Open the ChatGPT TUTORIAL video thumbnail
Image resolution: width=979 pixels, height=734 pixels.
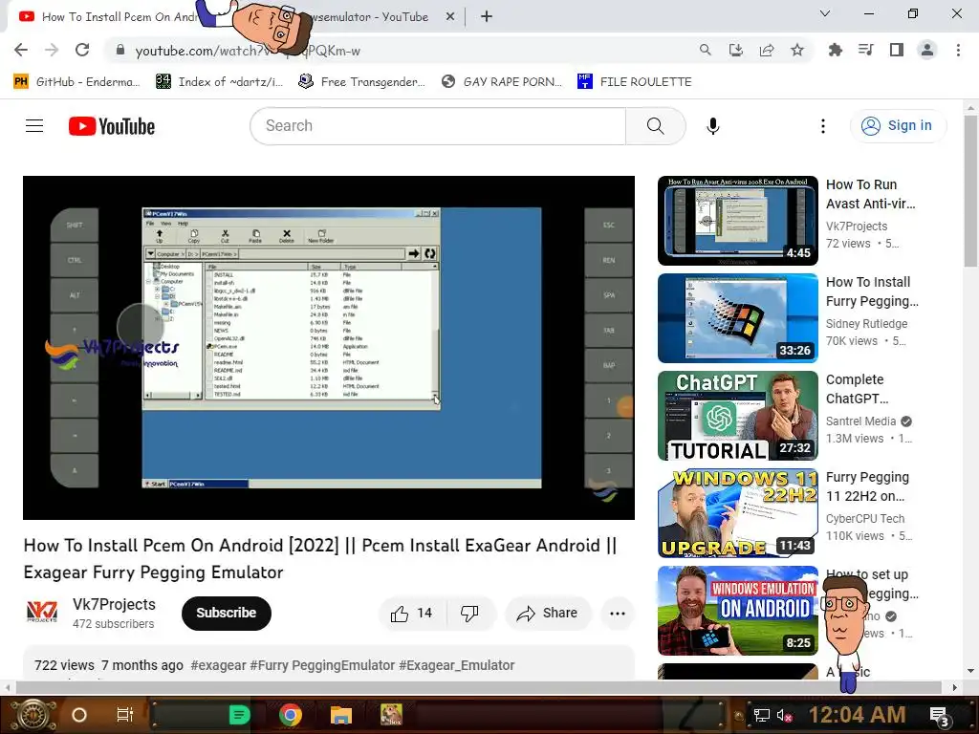[x=738, y=416]
